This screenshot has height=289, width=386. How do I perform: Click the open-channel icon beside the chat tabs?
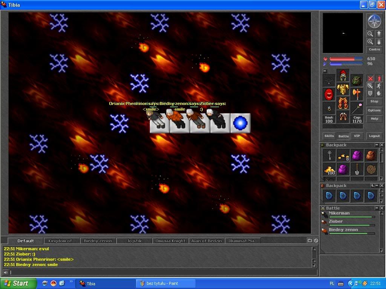[310, 240]
